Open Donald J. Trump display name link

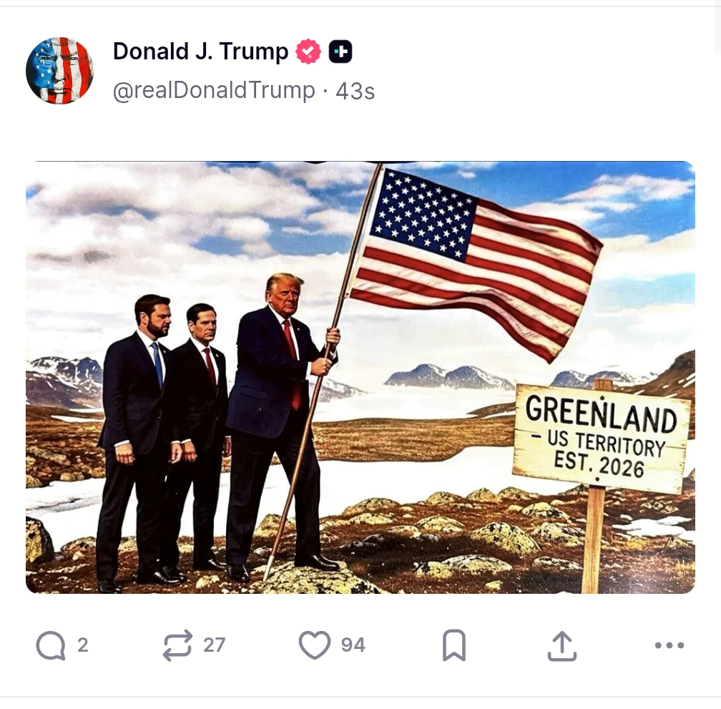pos(200,51)
